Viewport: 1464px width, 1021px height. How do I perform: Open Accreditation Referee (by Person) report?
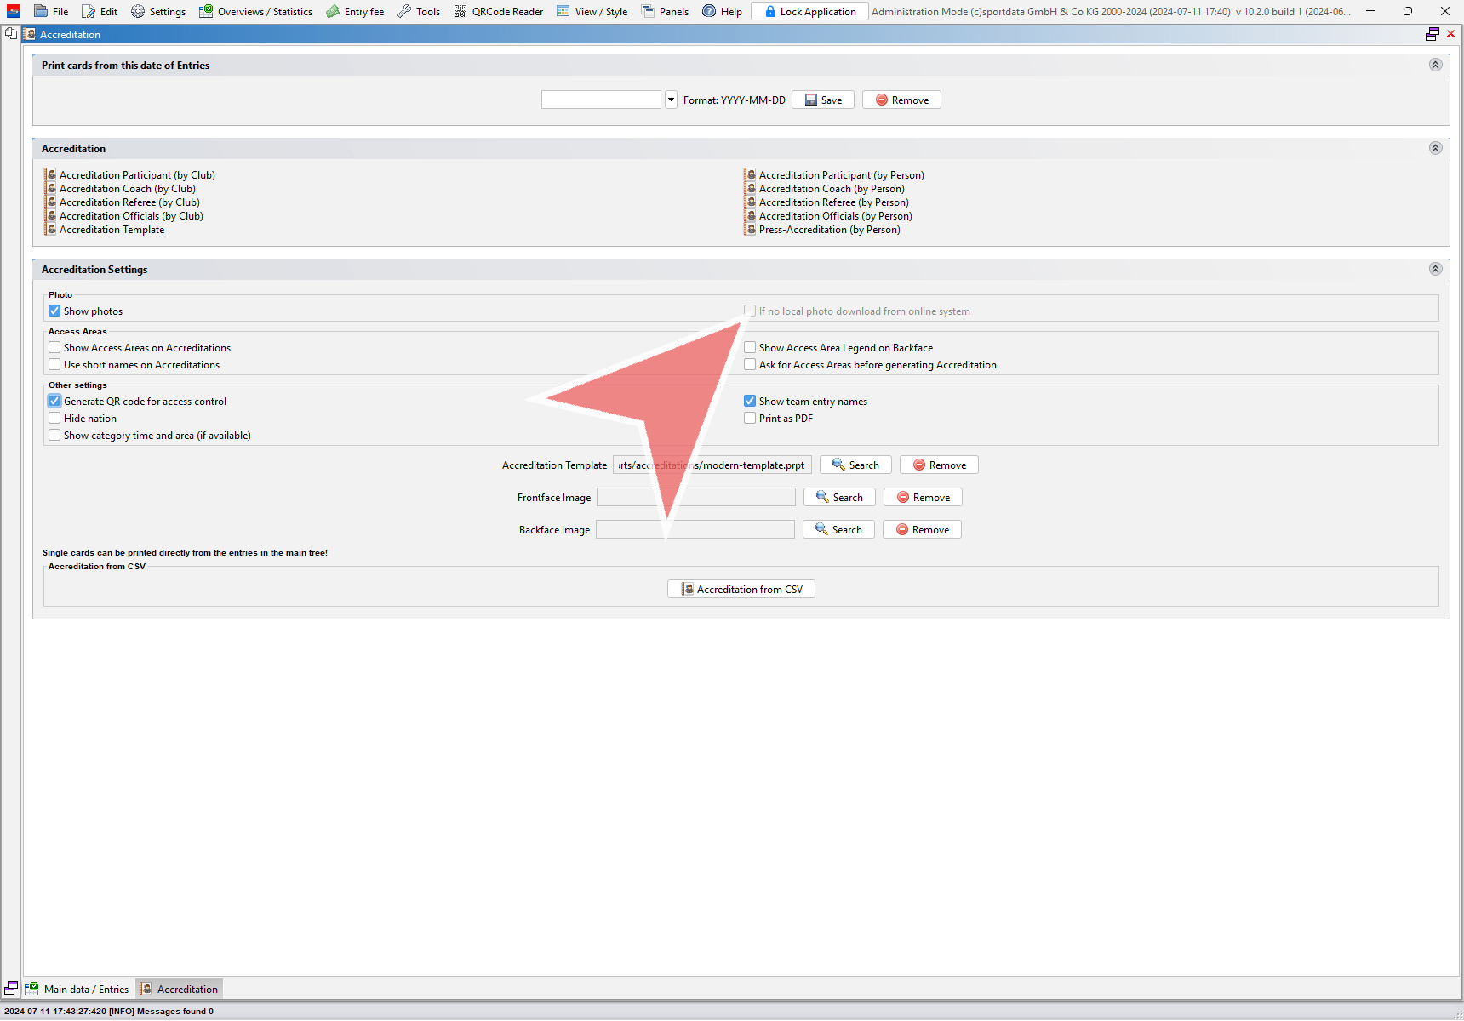coord(833,202)
